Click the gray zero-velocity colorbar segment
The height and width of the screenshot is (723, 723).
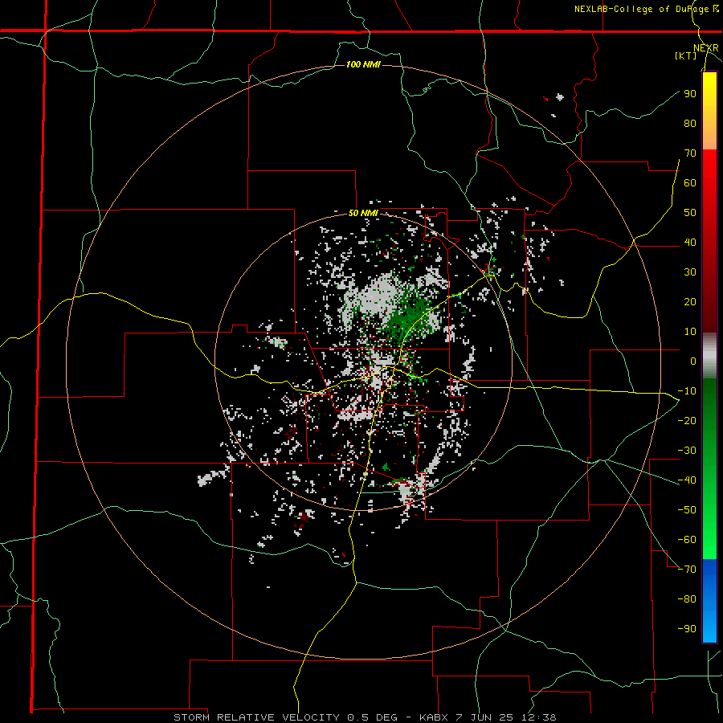[x=709, y=356]
